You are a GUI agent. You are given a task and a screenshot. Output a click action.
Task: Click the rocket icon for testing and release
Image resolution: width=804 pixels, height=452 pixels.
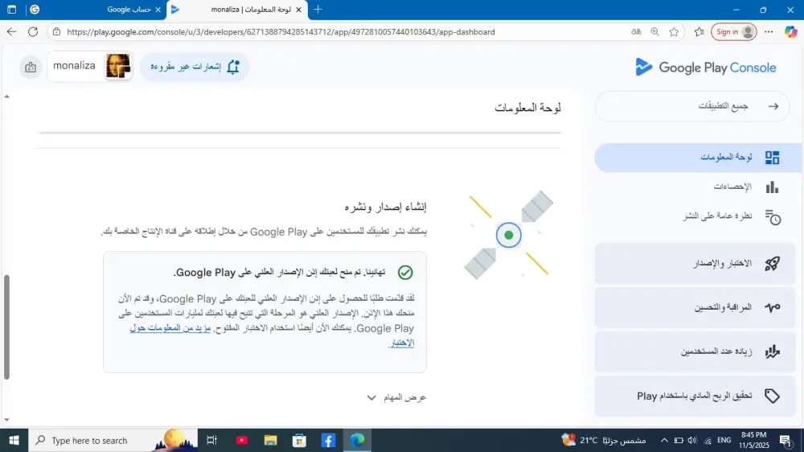772,264
